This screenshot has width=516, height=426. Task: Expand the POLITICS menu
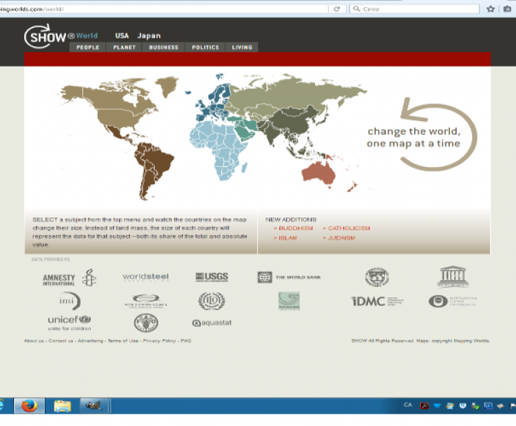pos(205,47)
